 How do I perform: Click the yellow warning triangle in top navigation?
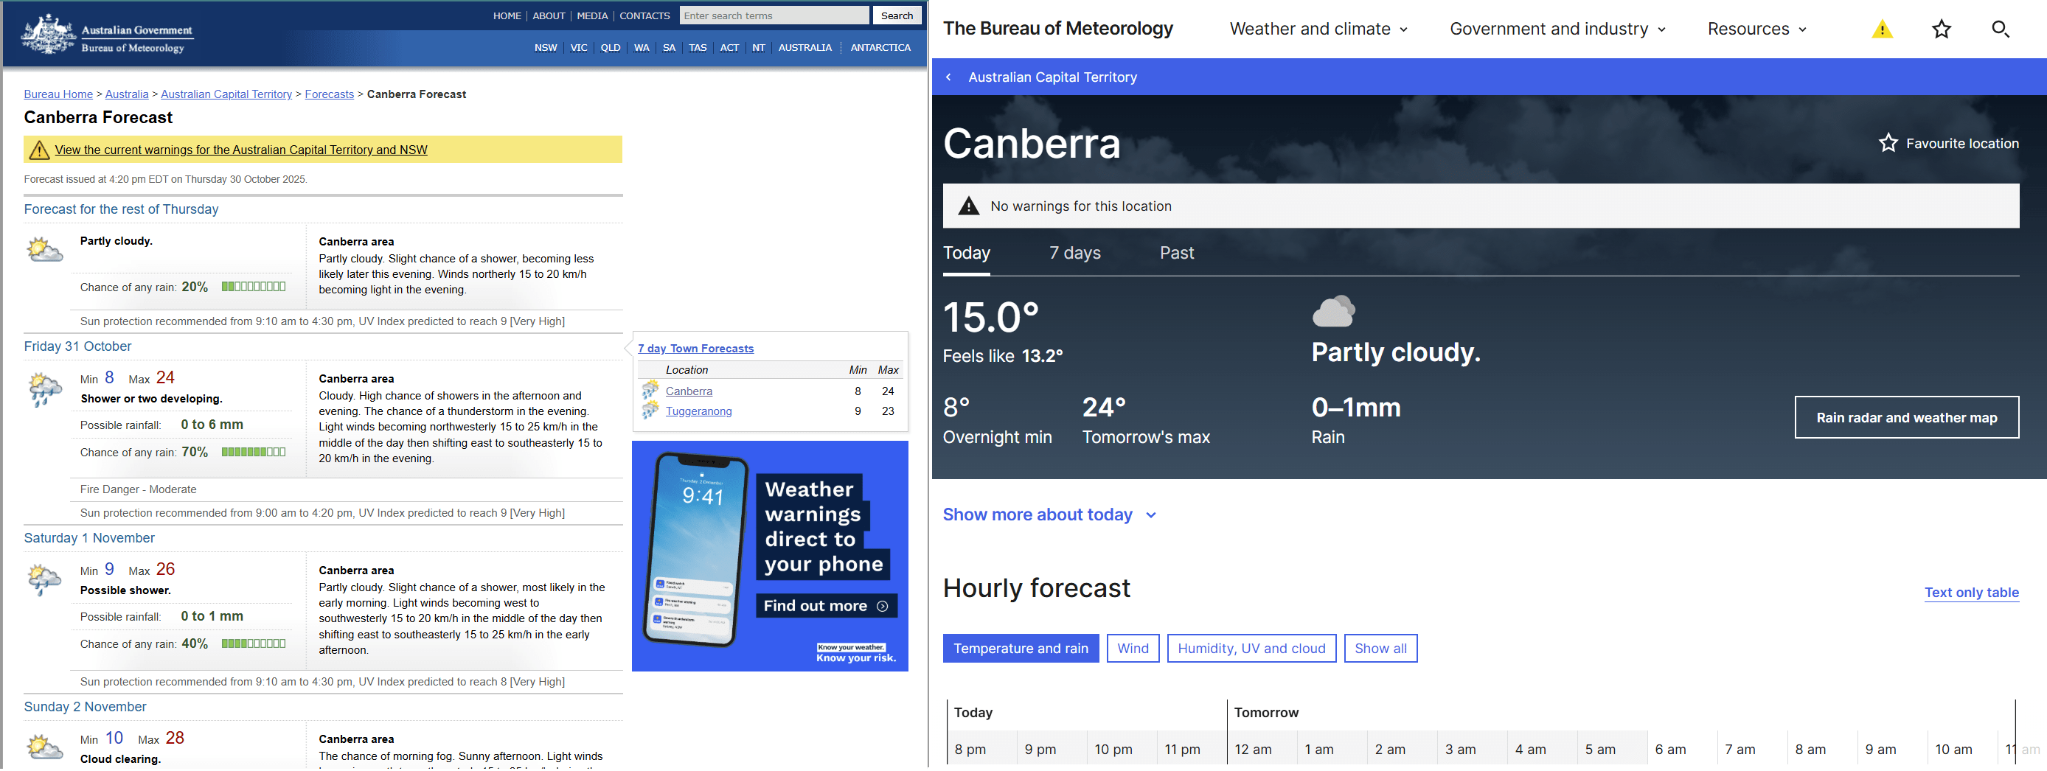pos(1882,29)
